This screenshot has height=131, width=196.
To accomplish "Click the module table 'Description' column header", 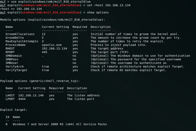I will (100, 27).
